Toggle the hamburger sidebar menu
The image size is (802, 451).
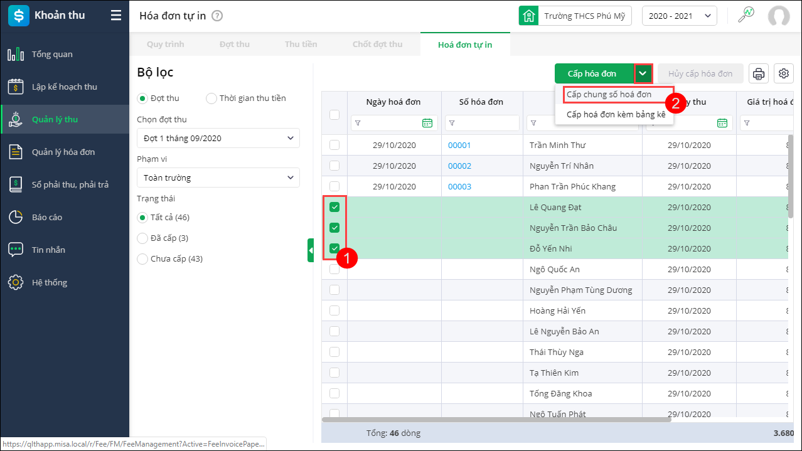point(116,16)
